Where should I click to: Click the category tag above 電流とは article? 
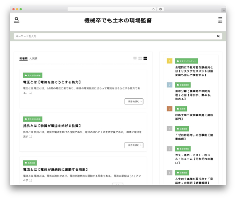[30, 163]
